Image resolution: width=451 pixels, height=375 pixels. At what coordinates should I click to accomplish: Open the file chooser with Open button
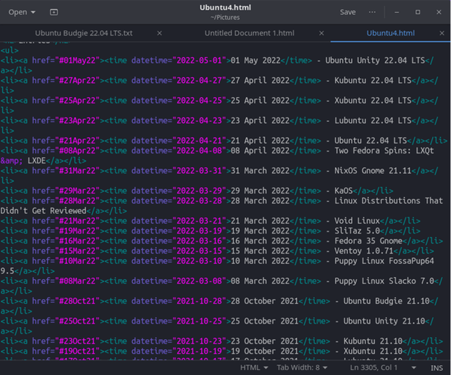(x=18, y=12)
